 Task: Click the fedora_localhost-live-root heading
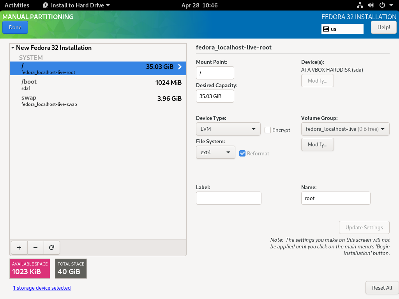pos(234,47)
